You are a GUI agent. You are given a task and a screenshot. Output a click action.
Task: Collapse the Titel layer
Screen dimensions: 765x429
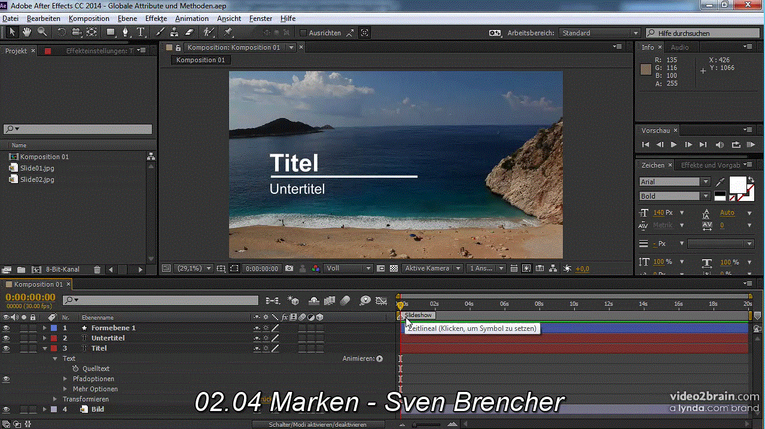pyautogui.click(x=44, y=348)
